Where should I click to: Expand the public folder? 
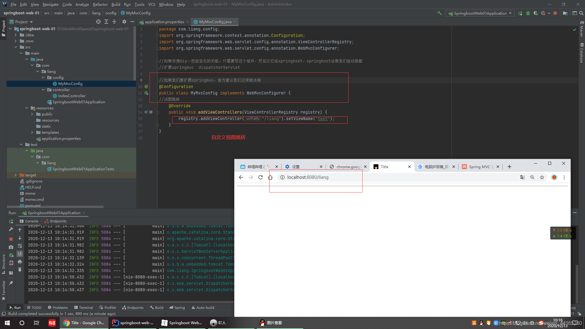[x=32, y=114]
